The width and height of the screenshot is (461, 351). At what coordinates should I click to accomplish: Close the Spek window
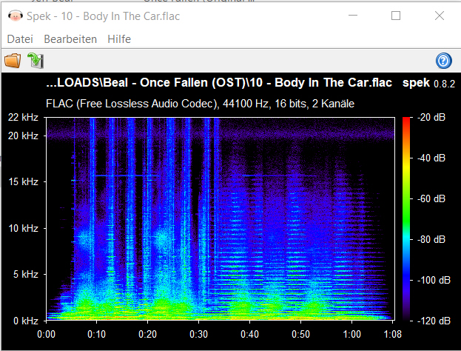point(440,16)
